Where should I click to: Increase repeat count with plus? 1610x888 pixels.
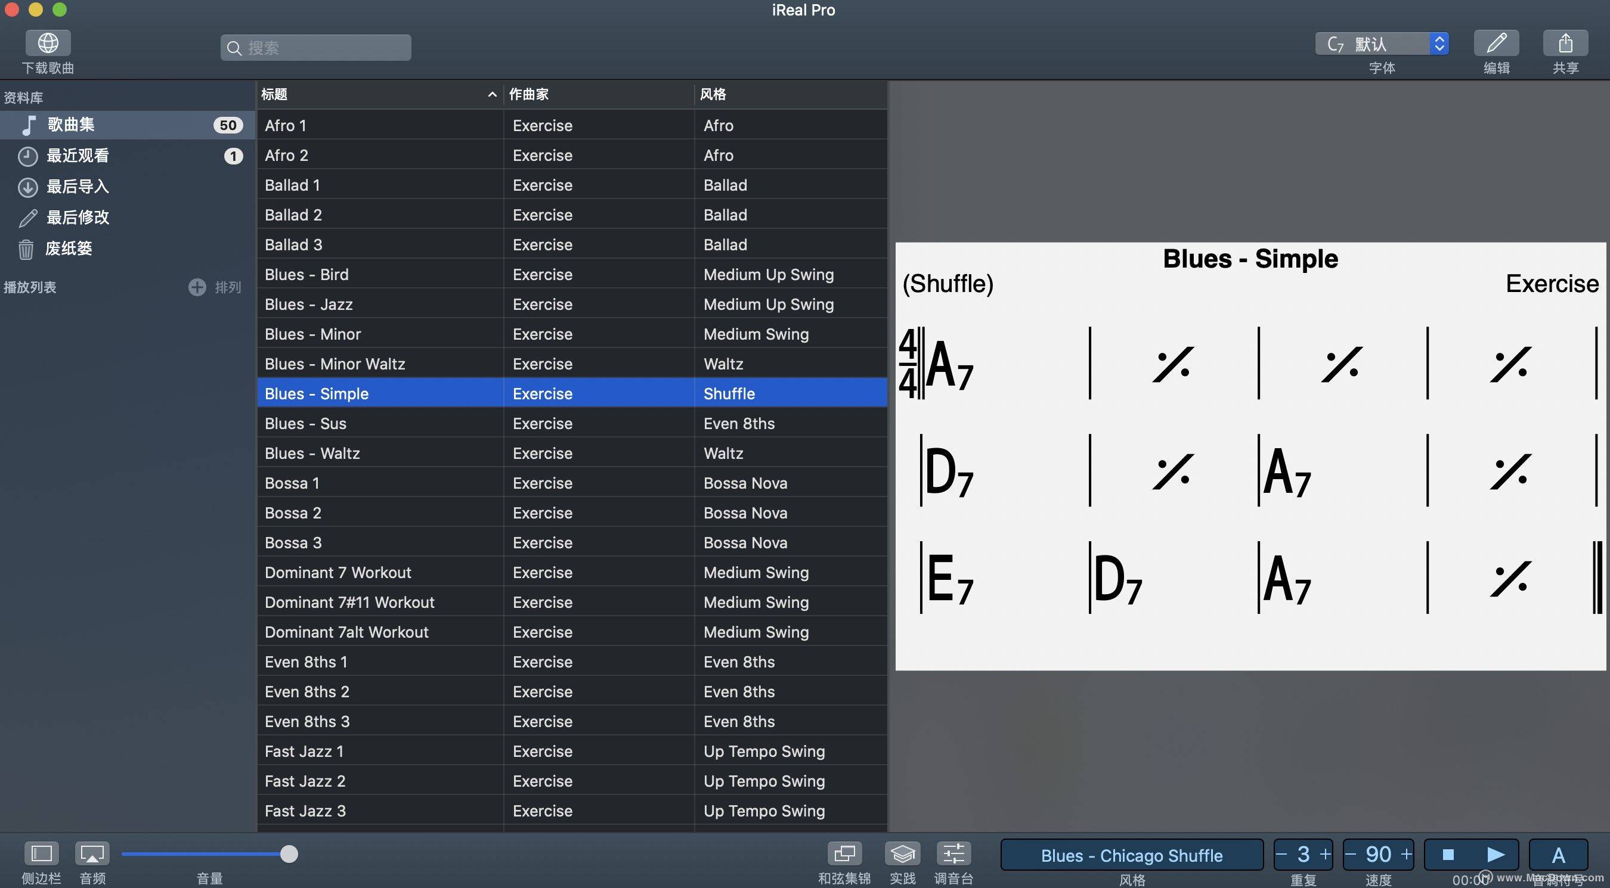(1325, 853)
